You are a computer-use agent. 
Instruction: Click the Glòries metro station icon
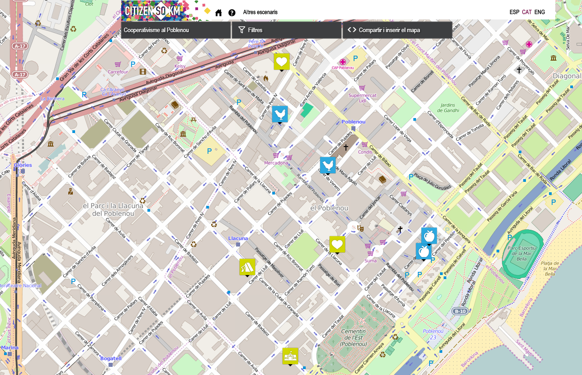coord(23,171)
